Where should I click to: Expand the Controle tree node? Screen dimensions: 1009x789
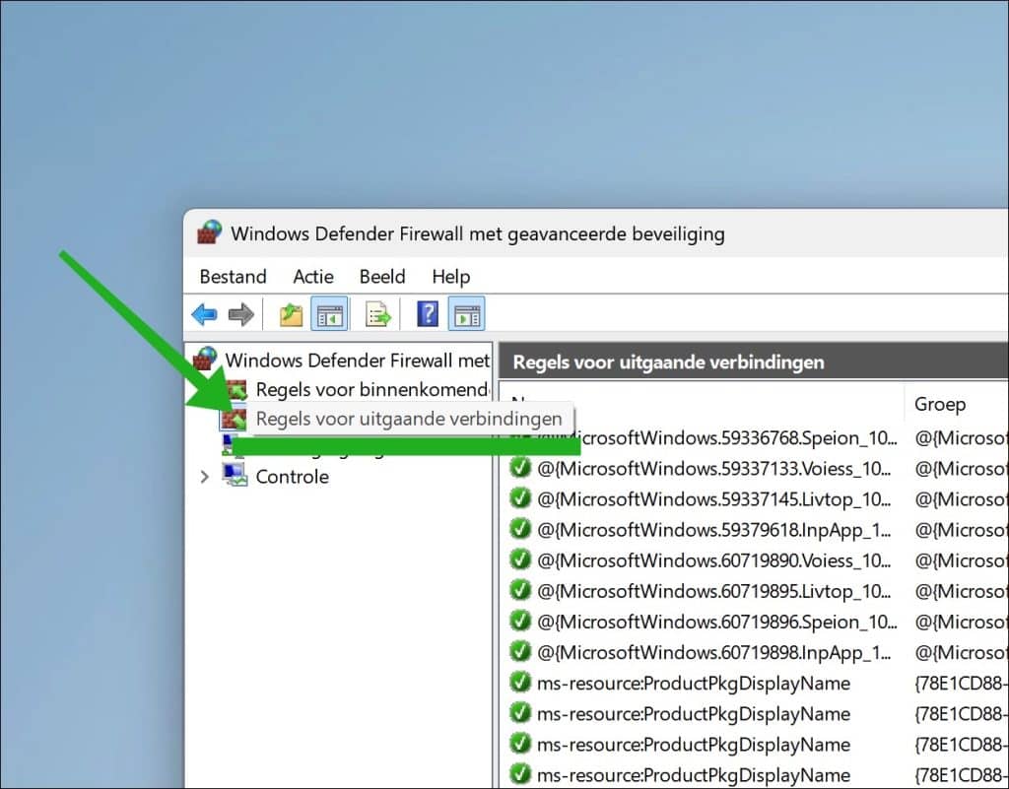tap(205, 477)
